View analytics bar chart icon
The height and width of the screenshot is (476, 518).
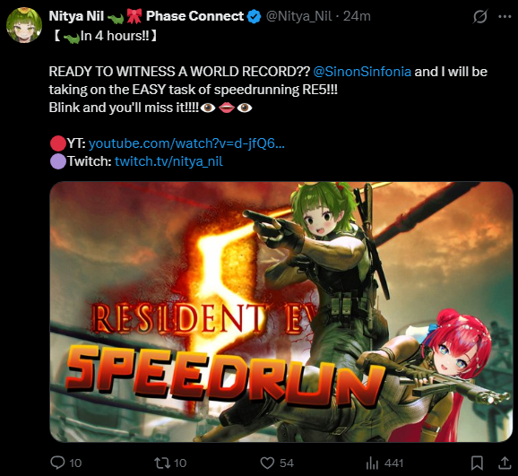[372, 463]
